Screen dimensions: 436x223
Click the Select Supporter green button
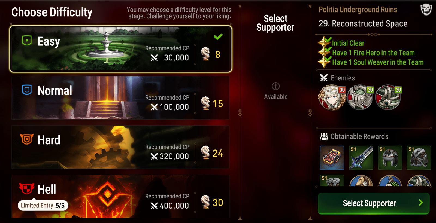pos(374,203)
